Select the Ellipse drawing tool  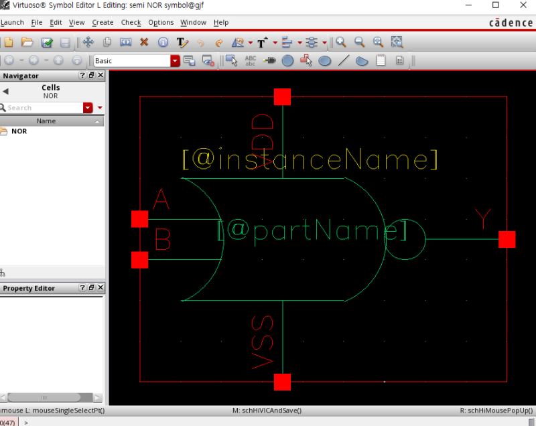pyautogui.click(x=324, y=60)
